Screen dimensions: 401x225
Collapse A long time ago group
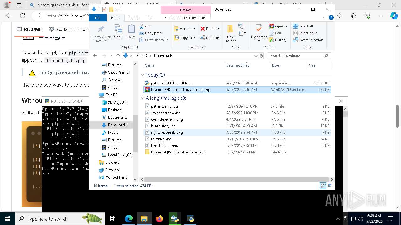point(143,98)
